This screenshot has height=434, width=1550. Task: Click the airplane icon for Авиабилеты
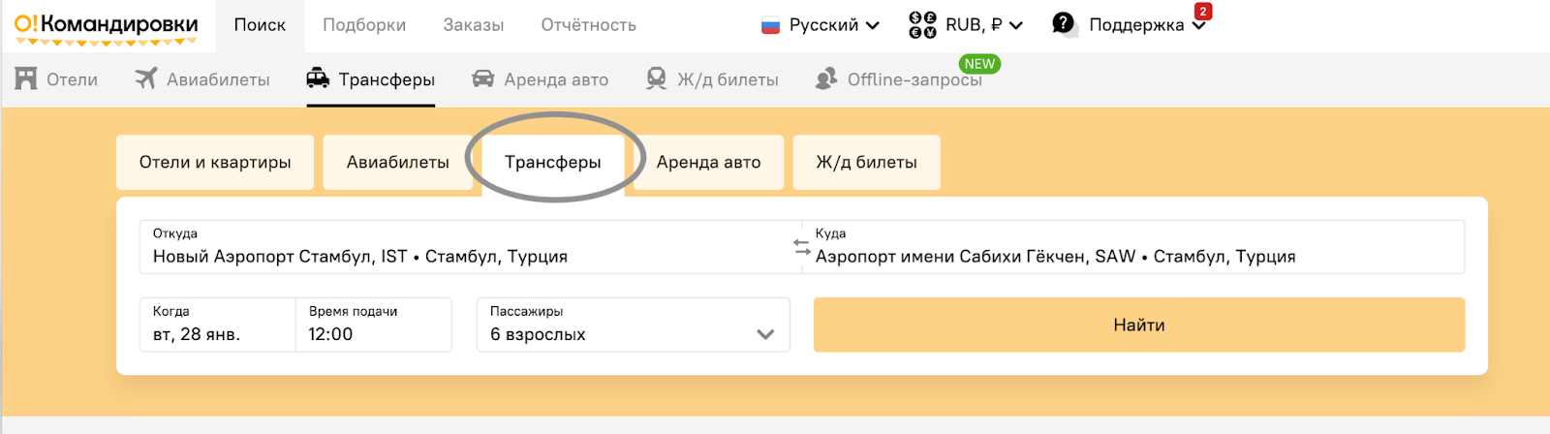click(x=145, y=78)
